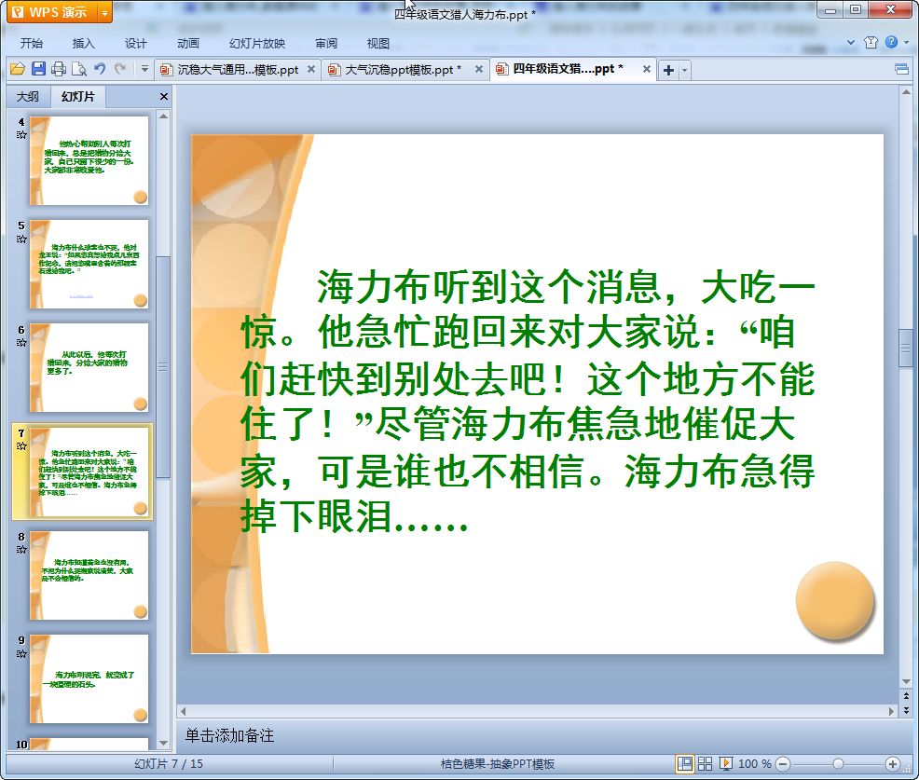The width and height of the screenshot is (919, 780).
Task: Click the orange round button shape on slide
Action: (834, 600)
